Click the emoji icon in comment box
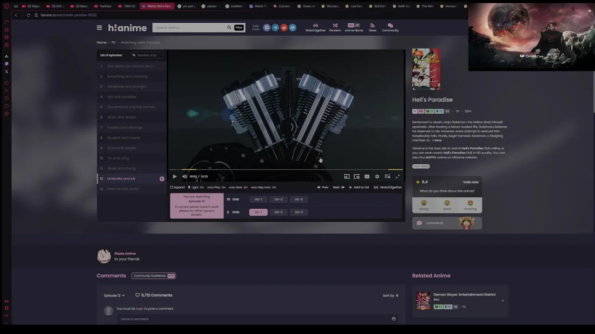The height and width of the screenshot is (334, 595). pos(393,319)
